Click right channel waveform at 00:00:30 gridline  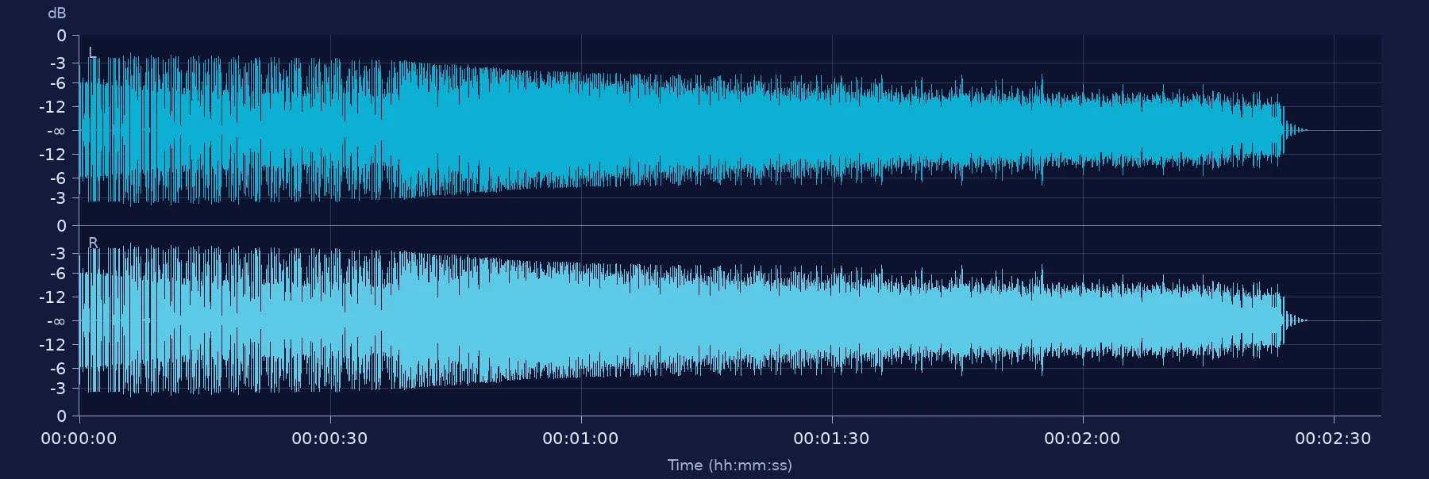[x=330, y=320]
